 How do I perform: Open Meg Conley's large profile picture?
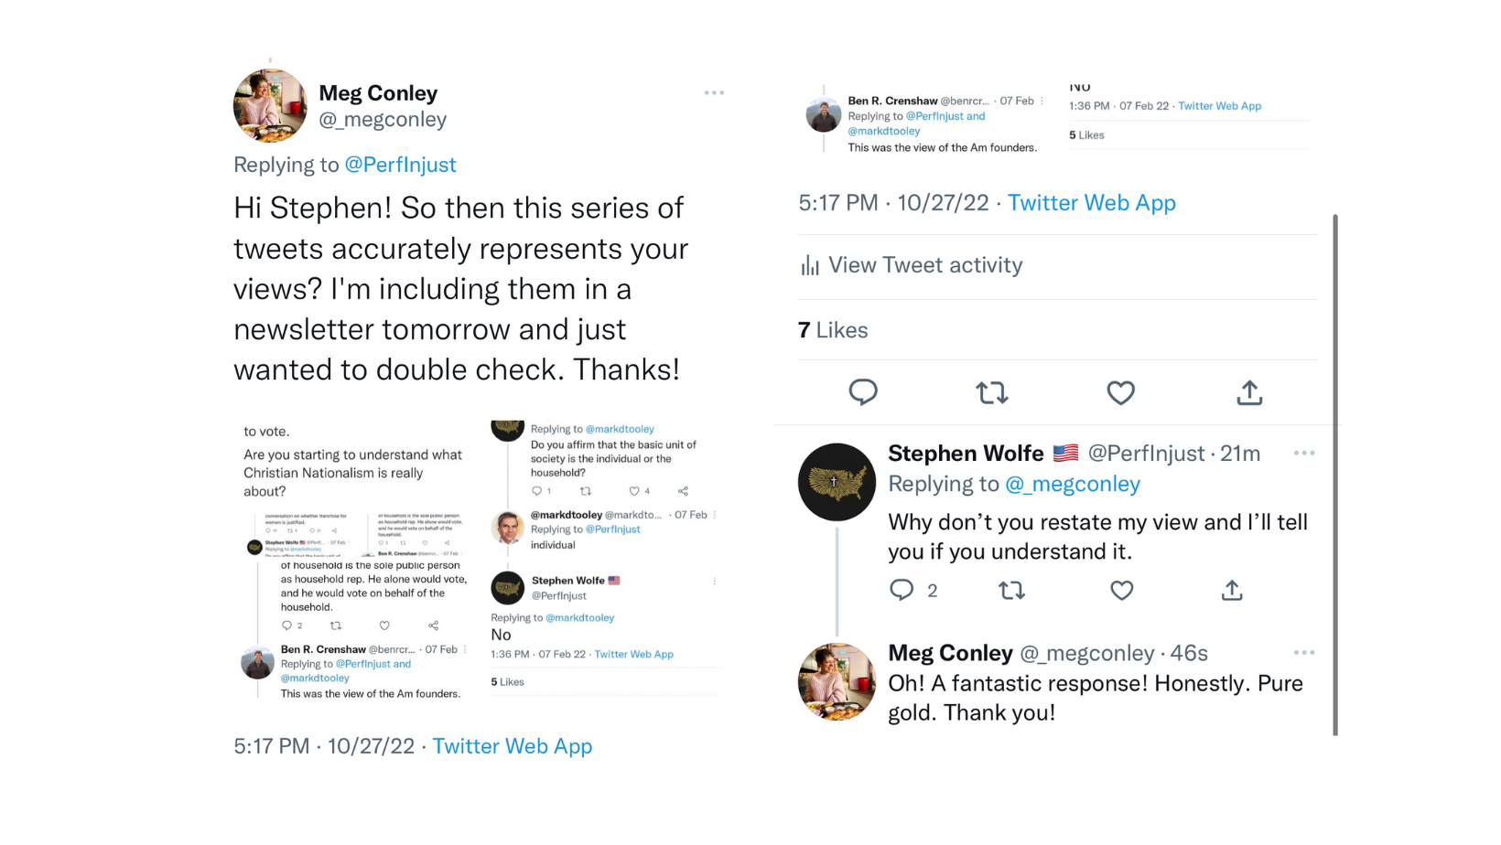tap(270, 106)
